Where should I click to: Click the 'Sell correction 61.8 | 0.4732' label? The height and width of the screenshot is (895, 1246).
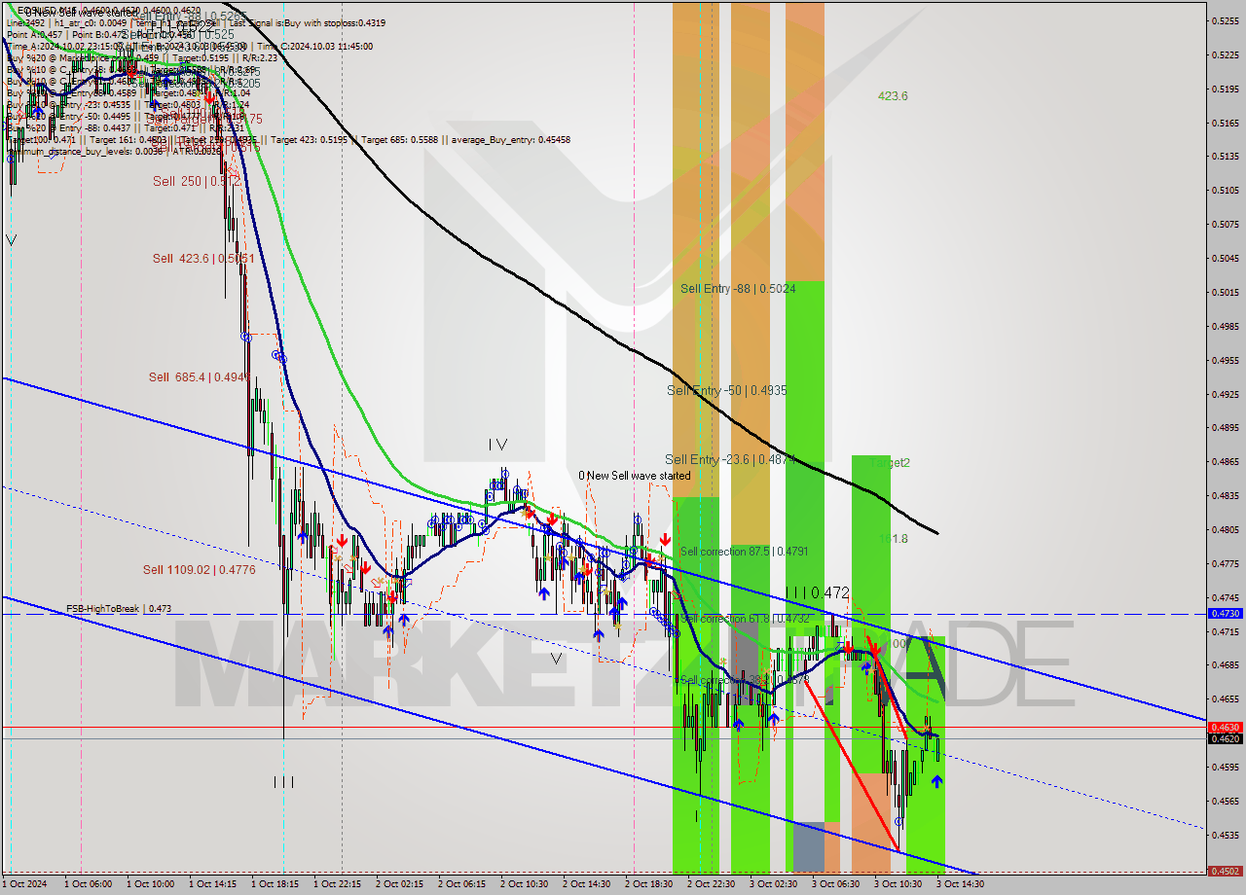click(744, 618)
